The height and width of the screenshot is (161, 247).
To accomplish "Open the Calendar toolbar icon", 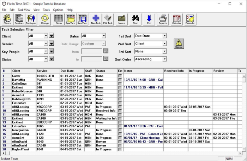I will pyautogui.click(x=176, y=19).
